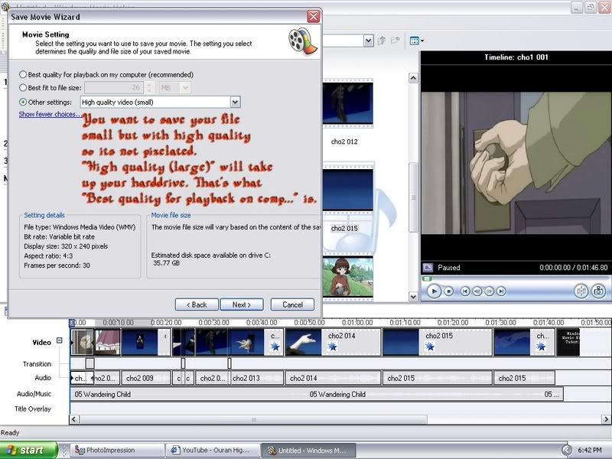Viewport: 612px width, 459px height.
Task: Click the "Frames per second: 30" text
Action: tap(57, 265)
